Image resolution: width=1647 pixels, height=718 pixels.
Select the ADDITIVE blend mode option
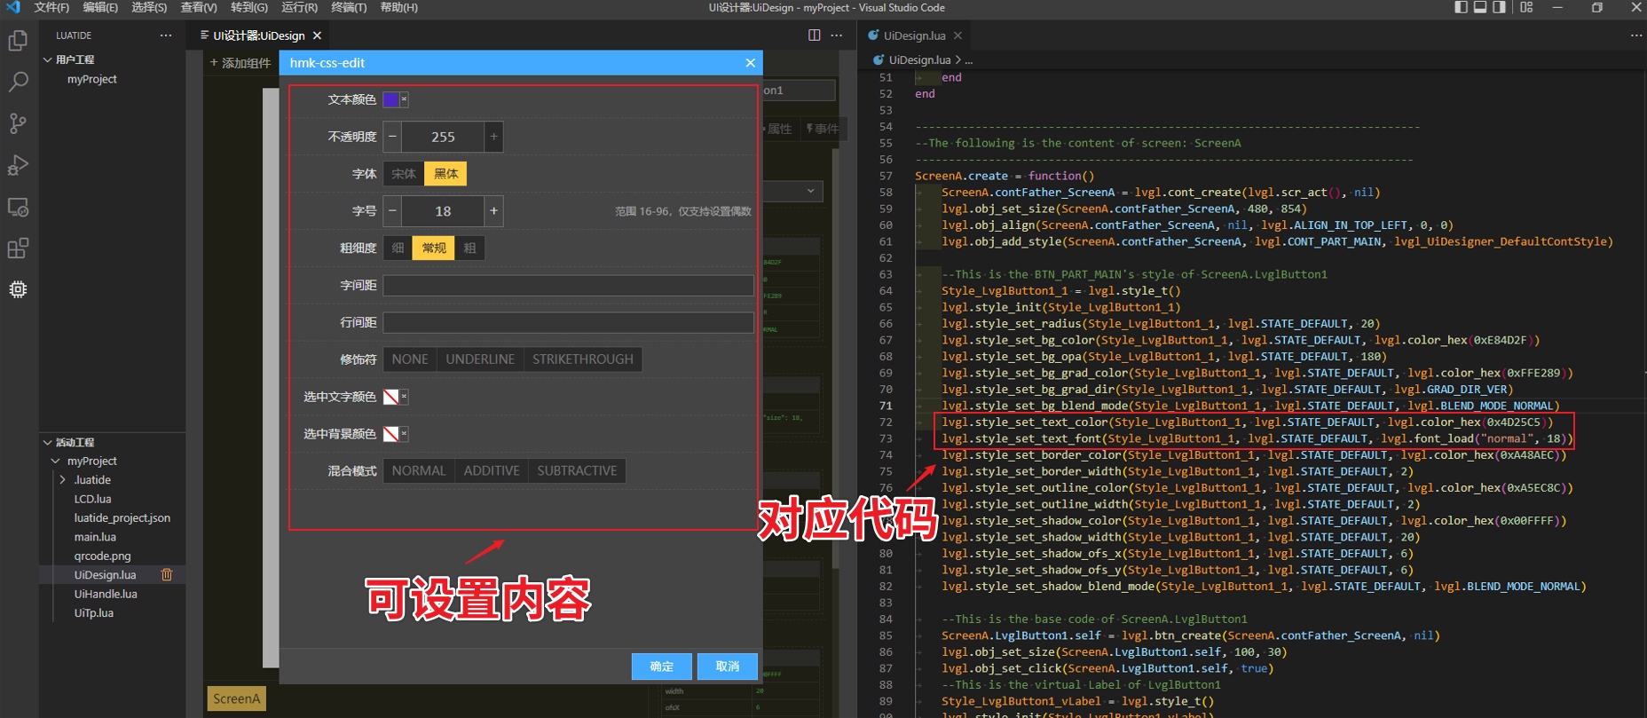point(492,470)
